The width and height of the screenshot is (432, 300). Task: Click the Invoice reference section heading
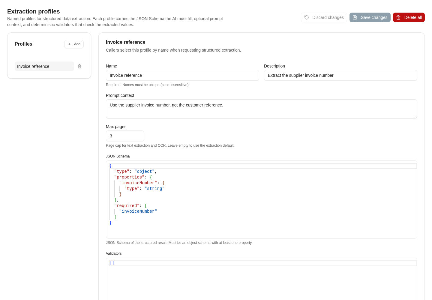click(126, 42)
